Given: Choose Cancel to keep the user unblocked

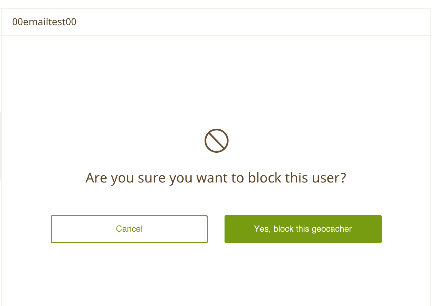Looking at the screenshot, I should [129, 229].
